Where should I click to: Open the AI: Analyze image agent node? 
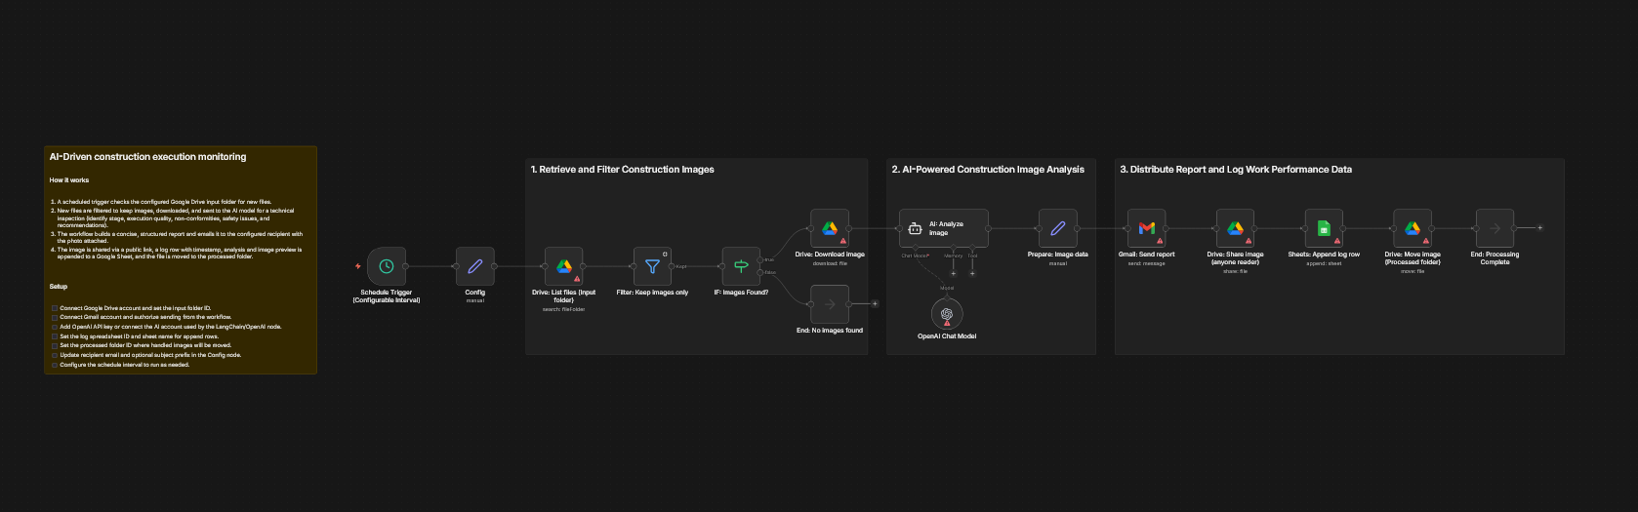(943, 228)
